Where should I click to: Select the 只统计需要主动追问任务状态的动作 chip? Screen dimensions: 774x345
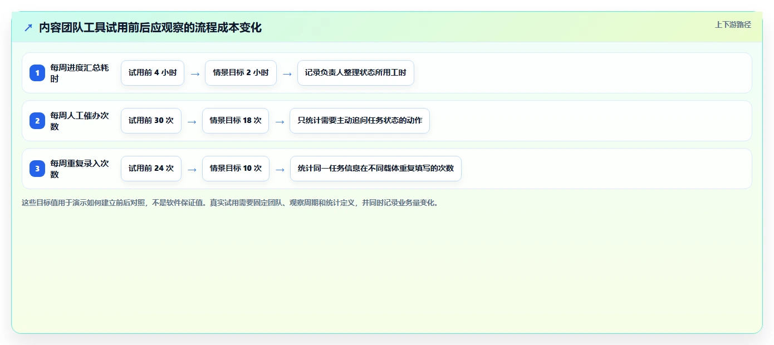point(360,121)
